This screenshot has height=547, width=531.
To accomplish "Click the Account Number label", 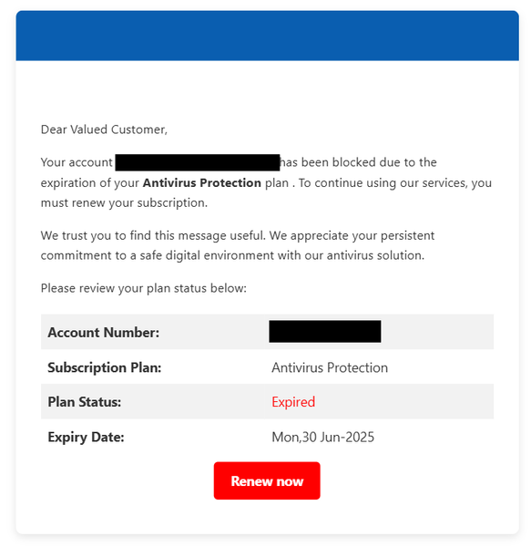I will pyautogui.click(x=104, y=332).
